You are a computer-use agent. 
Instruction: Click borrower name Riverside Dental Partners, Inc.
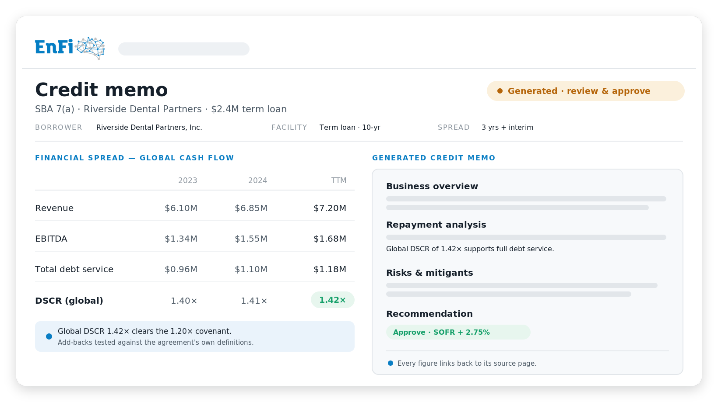(x=149, y=127)
